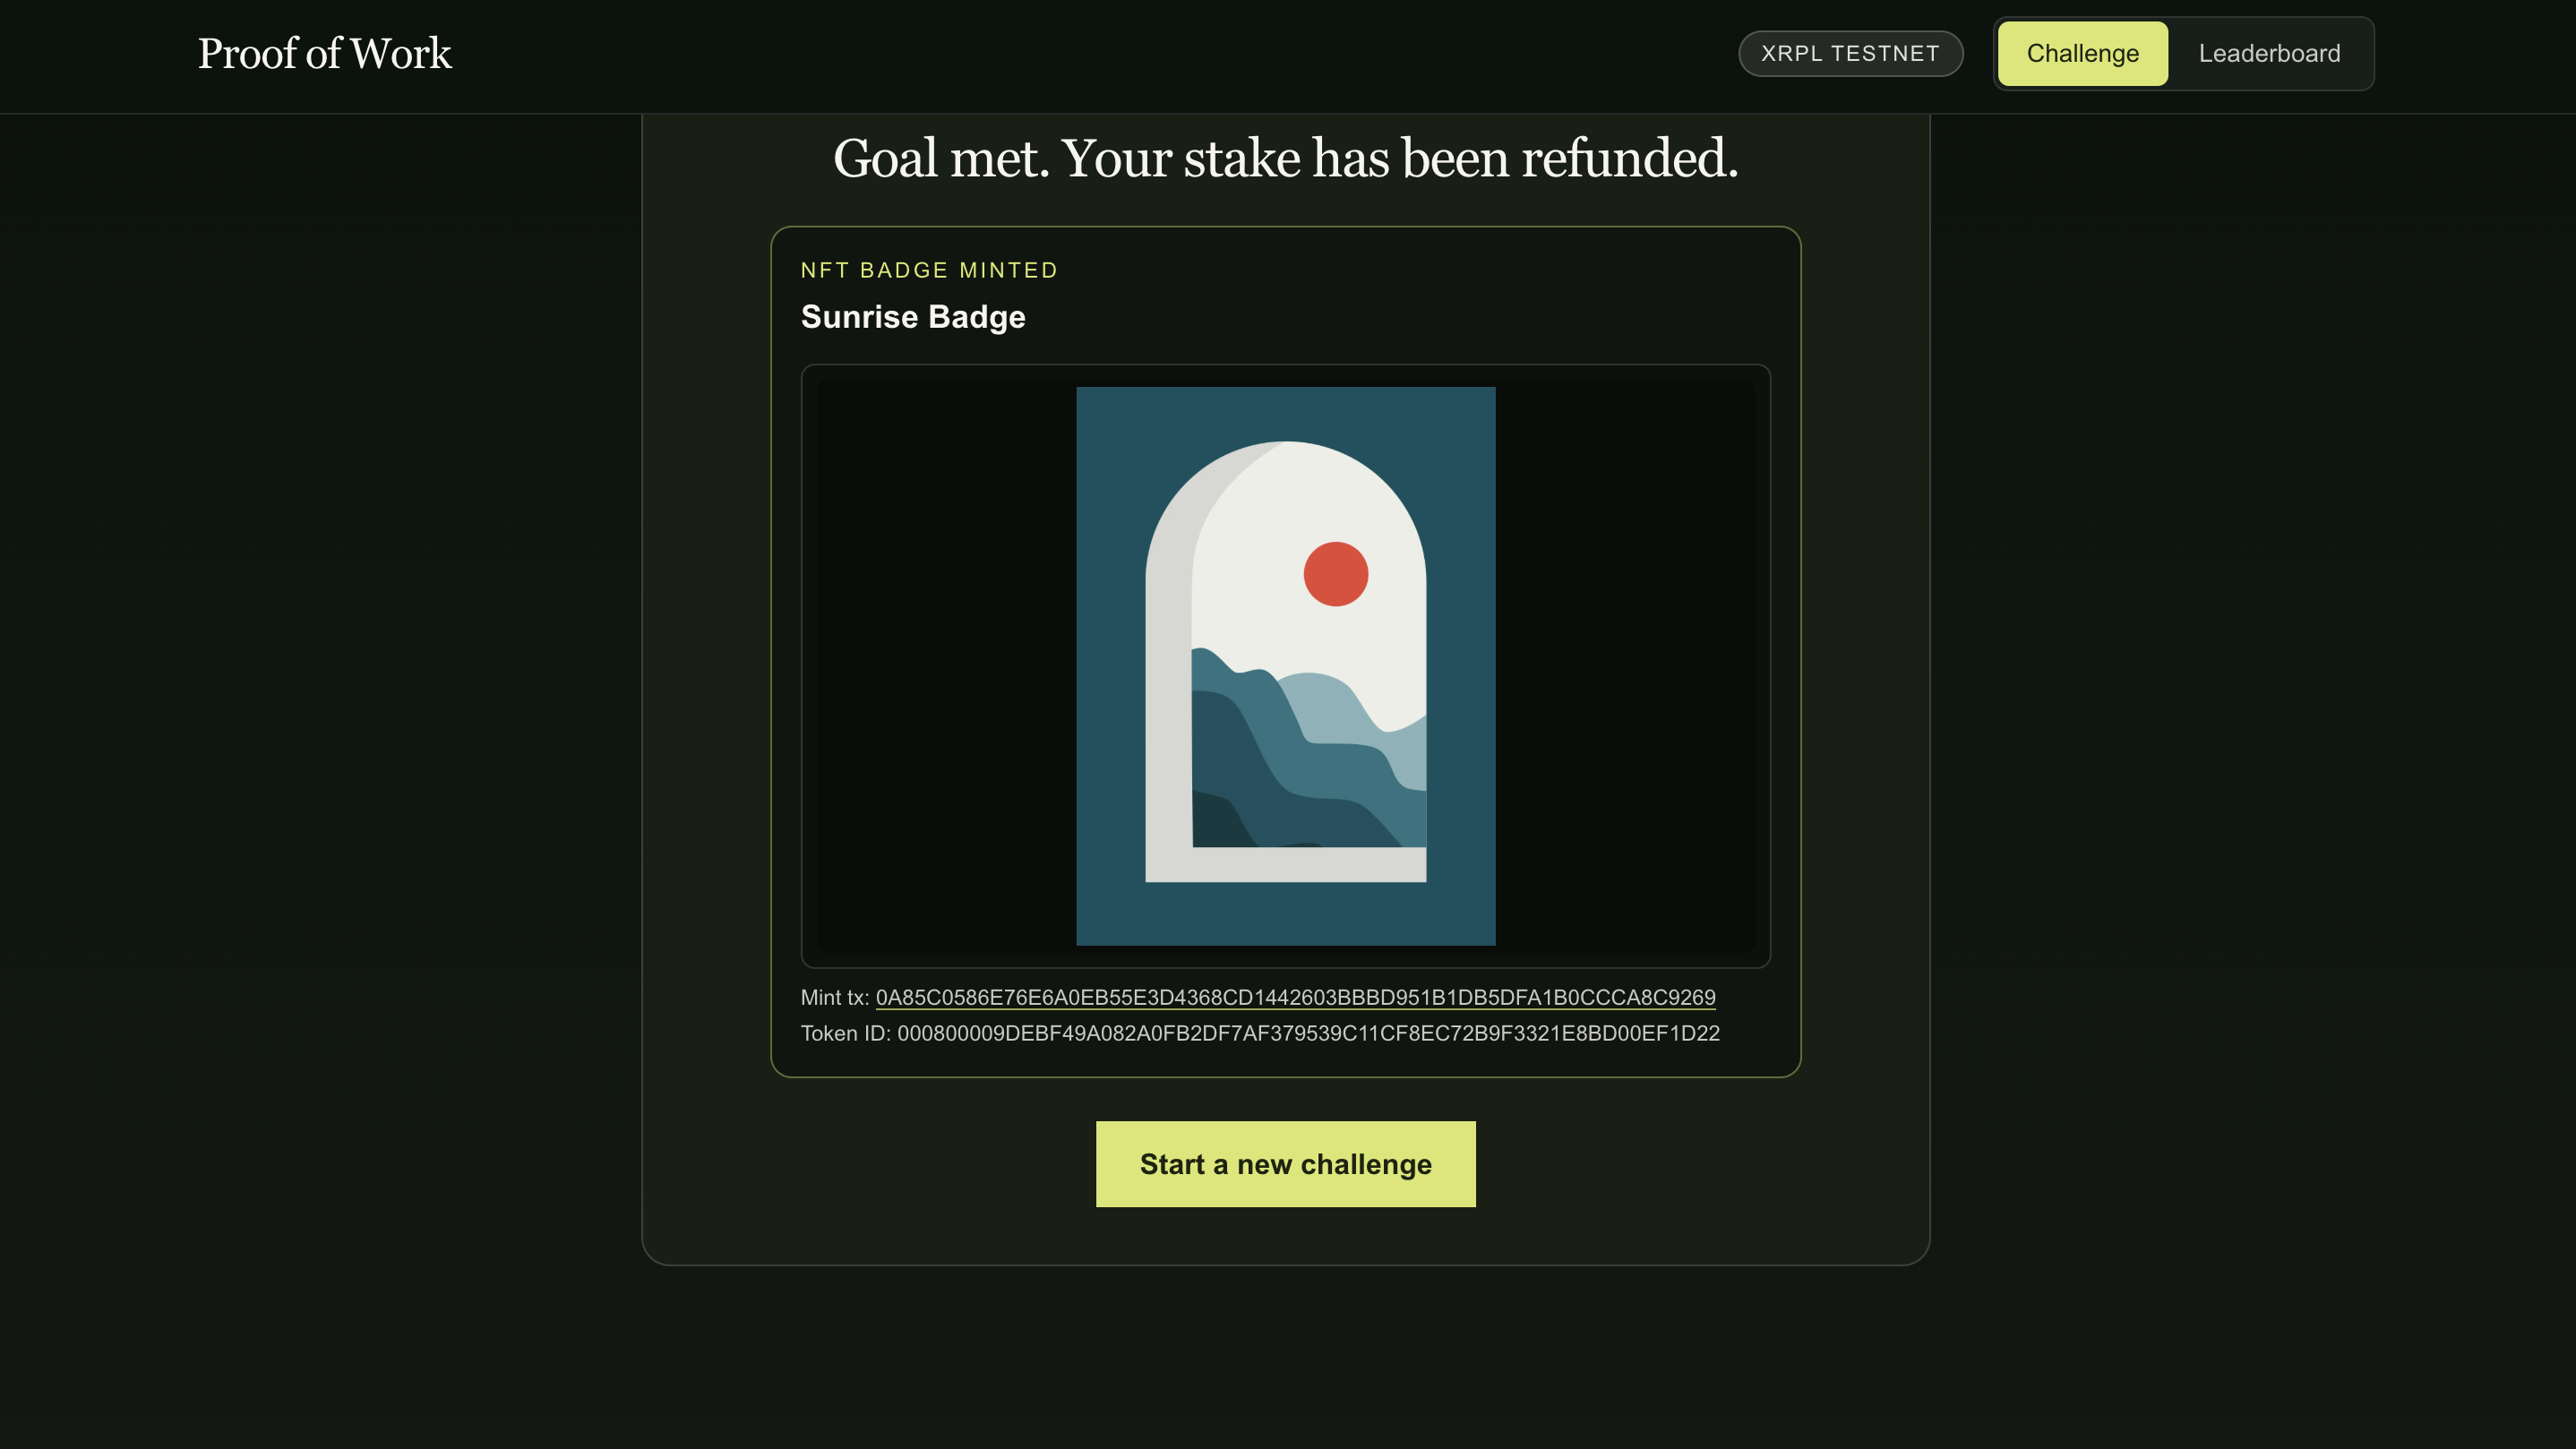2576x1449 pixels.
Task: Click the Sunrise Badge title
Action: 912,317
